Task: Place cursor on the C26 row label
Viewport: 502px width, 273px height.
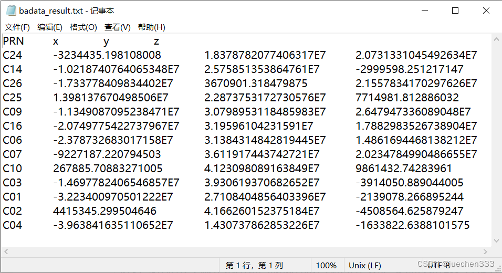Action: click(x=13, y=83)
